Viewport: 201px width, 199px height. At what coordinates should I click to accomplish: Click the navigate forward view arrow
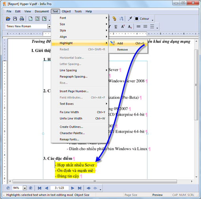[x=95, y=188]
